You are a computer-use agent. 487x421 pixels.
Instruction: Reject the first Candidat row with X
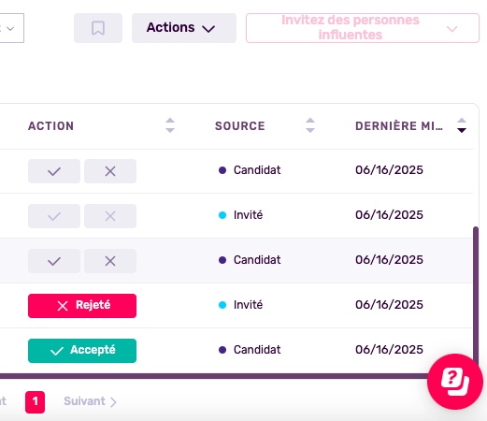110,171
